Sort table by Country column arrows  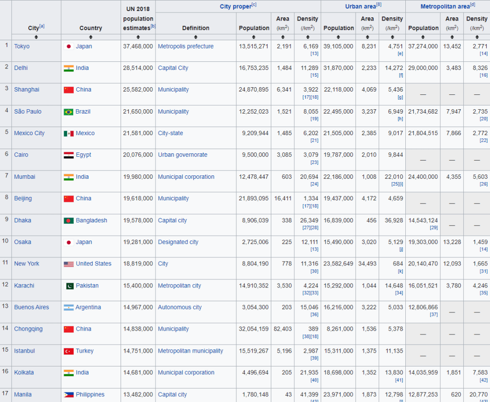point(90,36)
